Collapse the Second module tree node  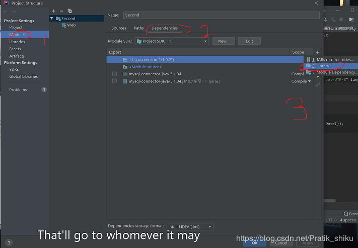click(52, 19)
